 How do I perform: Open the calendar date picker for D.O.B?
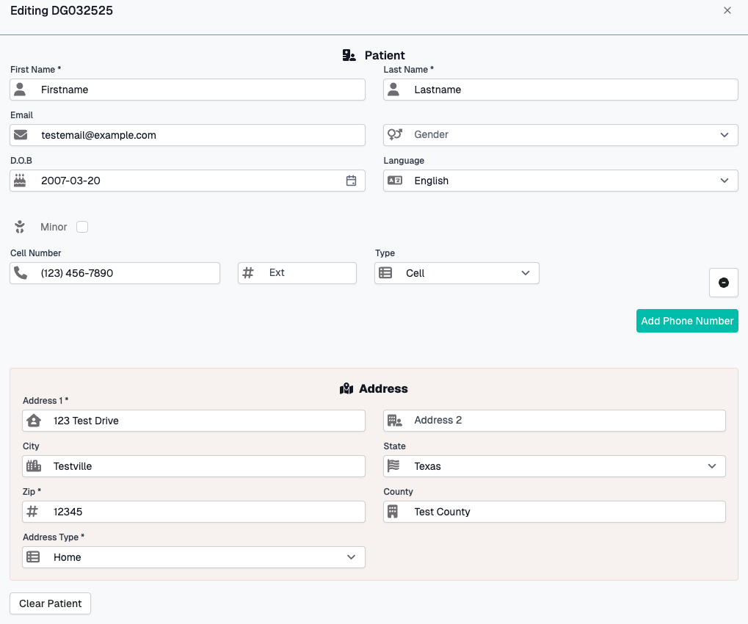[x=351, y=181]
